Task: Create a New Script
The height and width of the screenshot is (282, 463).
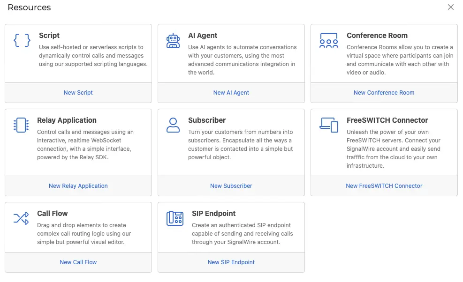Action: [x=78, y=93]
